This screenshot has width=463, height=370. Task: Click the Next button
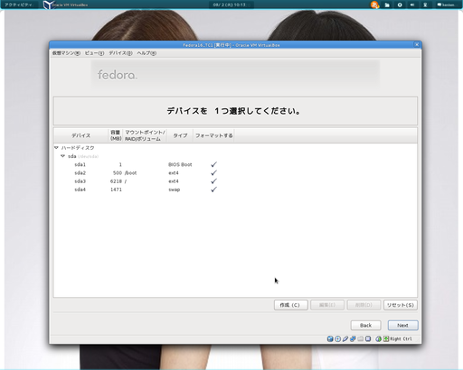coord(402,325)
